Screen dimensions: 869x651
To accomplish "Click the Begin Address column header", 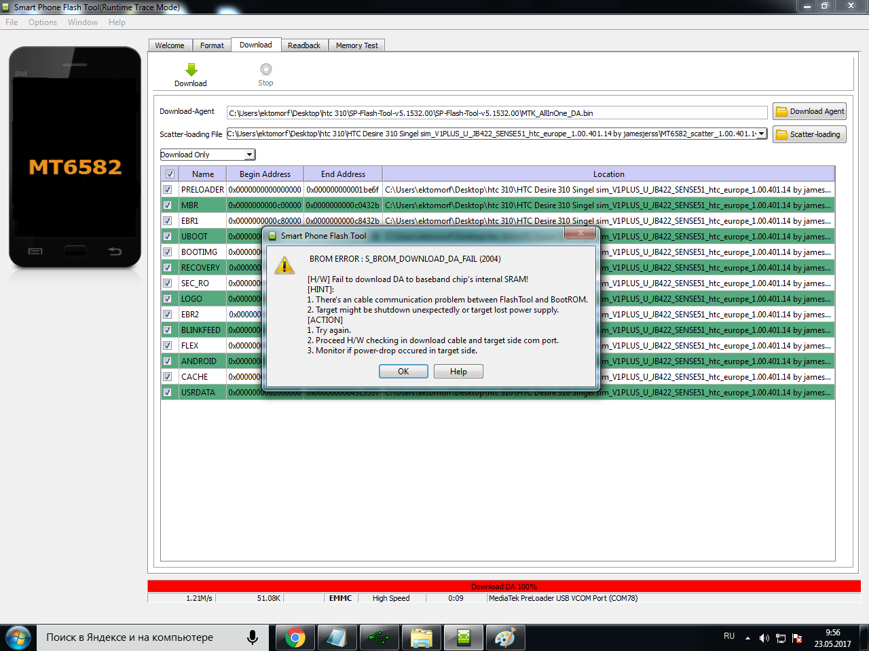I will point(265,174).
